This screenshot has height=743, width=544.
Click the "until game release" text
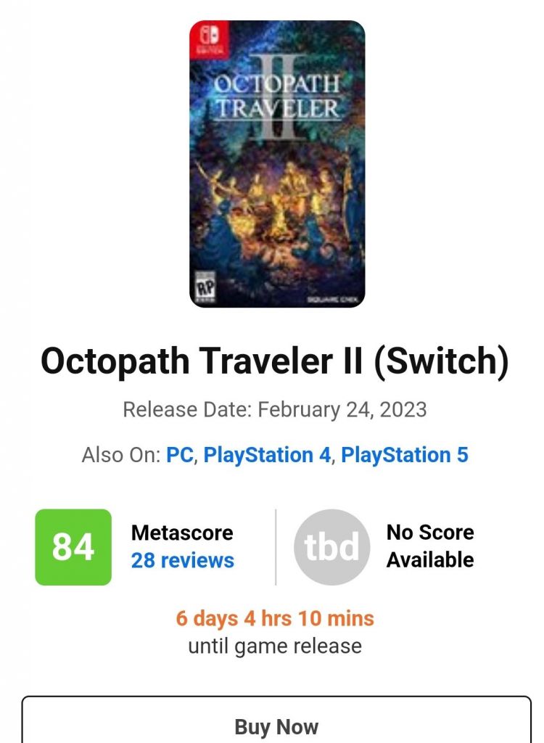[x=275, y=646]
